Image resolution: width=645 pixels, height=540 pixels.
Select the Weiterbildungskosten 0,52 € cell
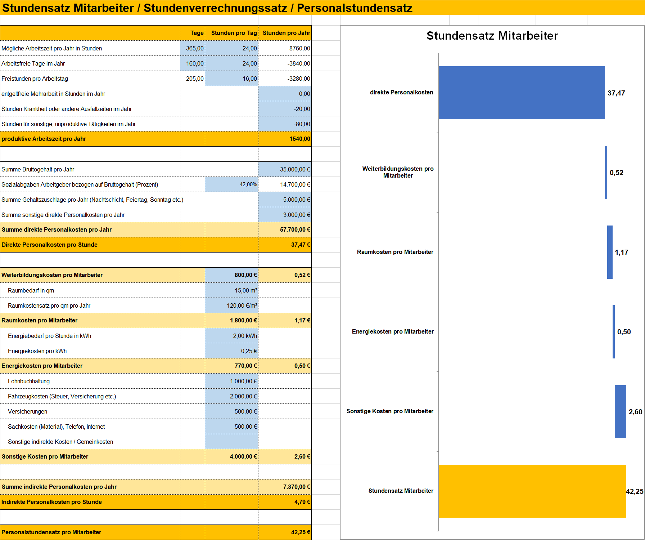(x=285, y=275)
